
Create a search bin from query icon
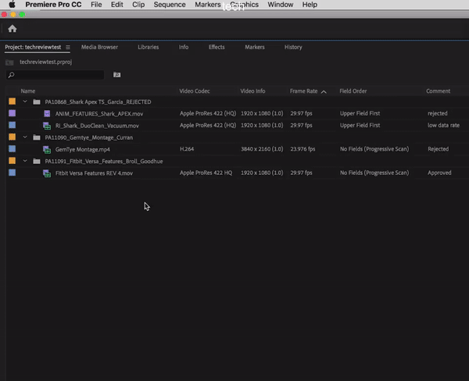pyautogui.click(x=116, y=75)
